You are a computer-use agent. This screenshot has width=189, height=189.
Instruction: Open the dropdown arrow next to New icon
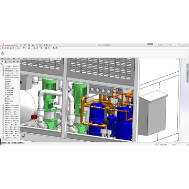pyautogui.click(x=23, y=45)
